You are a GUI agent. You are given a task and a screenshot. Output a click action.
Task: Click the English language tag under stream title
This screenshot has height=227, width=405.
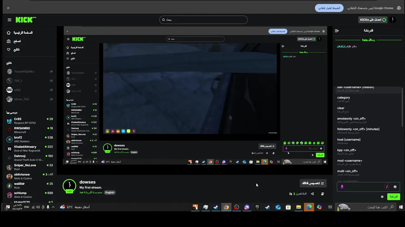coord(110,192)
